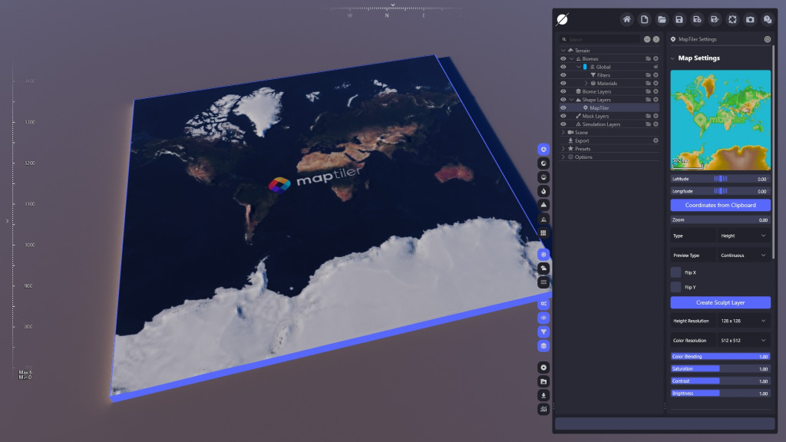Open the Color Resolution dropdown

click(743, 340)
